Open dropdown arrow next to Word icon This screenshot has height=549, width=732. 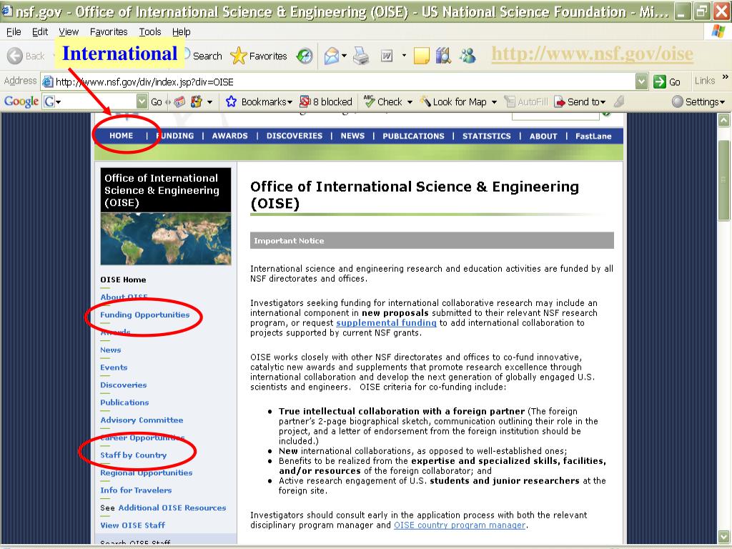tap(405, 56)
